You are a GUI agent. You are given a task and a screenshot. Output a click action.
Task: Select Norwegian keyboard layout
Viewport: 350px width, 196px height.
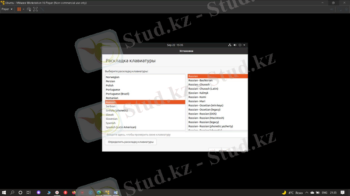click(x=145, y=77)
